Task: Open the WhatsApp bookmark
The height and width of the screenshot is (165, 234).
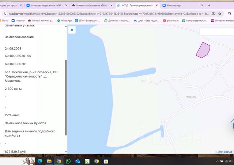Action: coord(64,21)
